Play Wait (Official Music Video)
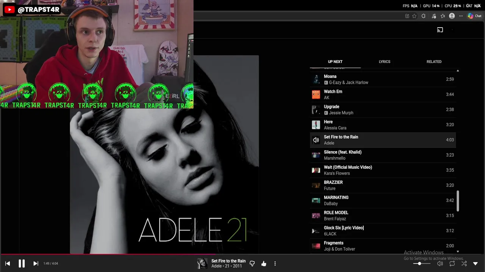Viewport: 485px width, 272px height. pyautogui.click(x=383, y=170)
